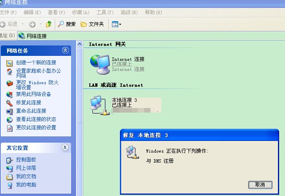Click the Back navigation arrow icon
This screenshot has height=196, width=285.
point(3,24)
